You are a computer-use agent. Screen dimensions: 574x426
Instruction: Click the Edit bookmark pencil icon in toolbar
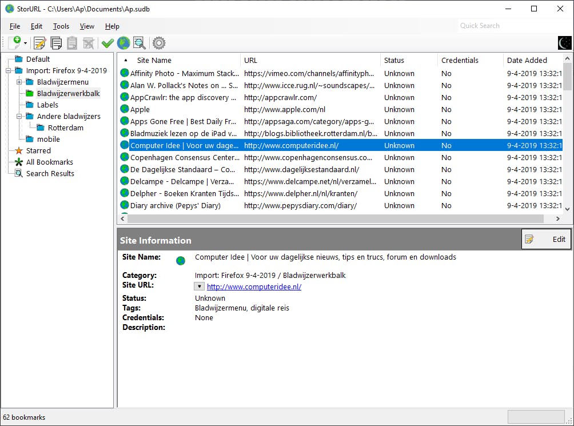click(40, 43)
